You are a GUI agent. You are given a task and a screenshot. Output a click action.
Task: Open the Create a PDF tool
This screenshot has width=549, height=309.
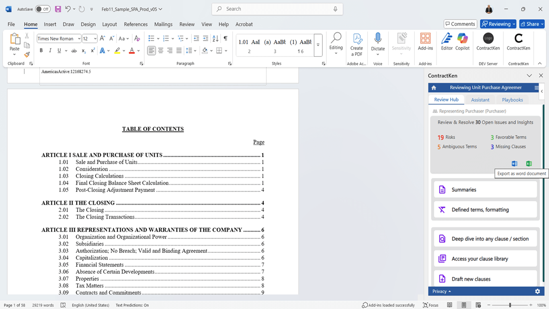click(356, 45)
